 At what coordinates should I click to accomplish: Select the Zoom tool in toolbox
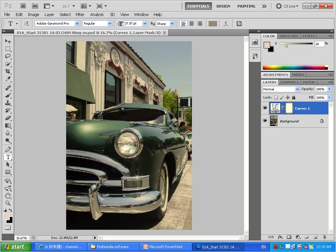coord(8,203)
